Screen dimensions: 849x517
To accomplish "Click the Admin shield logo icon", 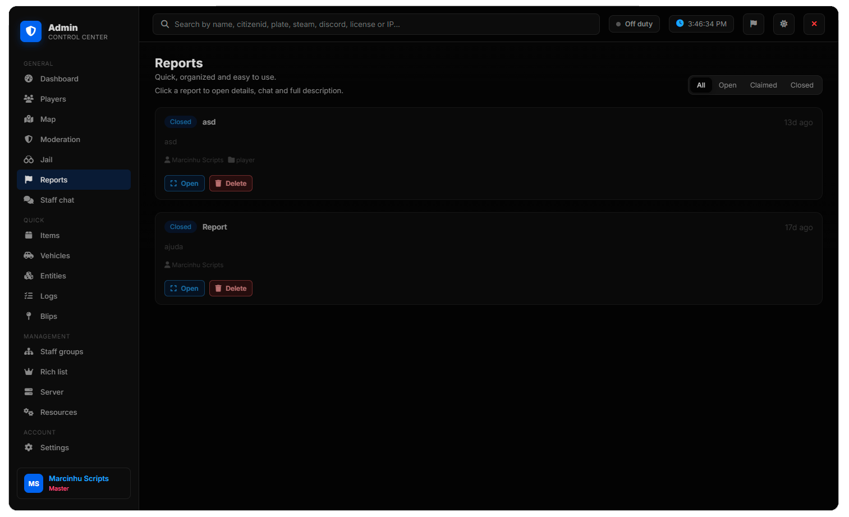I will click(31, 31).
